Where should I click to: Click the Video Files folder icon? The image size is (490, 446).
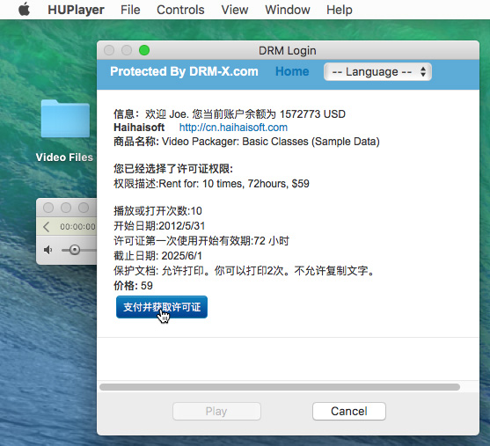(x=65, y=119)
